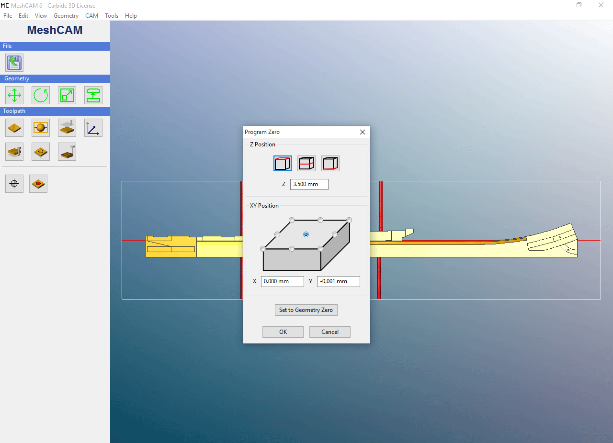Set Z zero to stock bottom cube icon
This screenshot has height=443, width=613.
click(330, 164)
